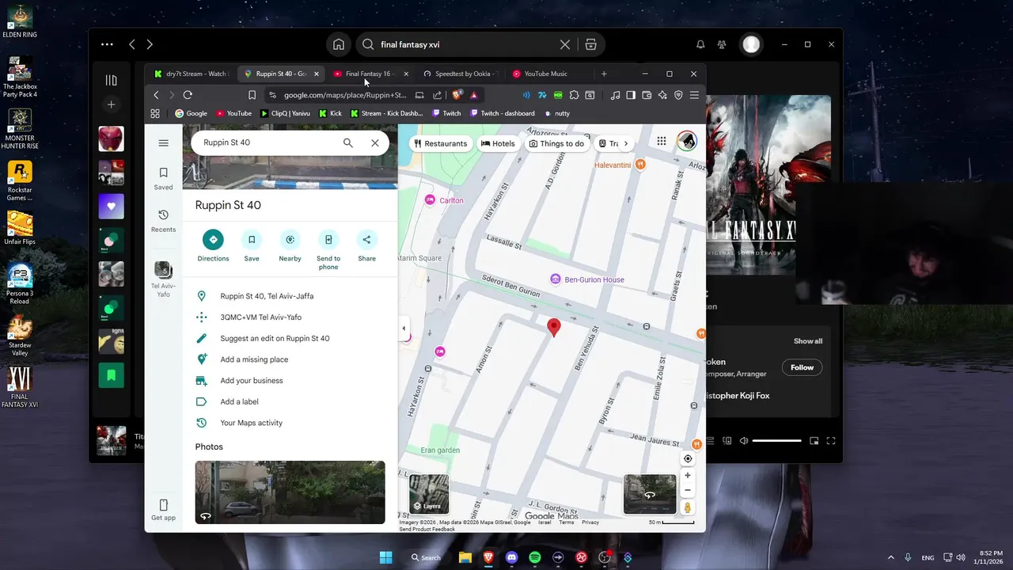This screenshot has height=570, width=1013.
Task: Open Saved places in Maps sidebar
Action: click(163, 178)
